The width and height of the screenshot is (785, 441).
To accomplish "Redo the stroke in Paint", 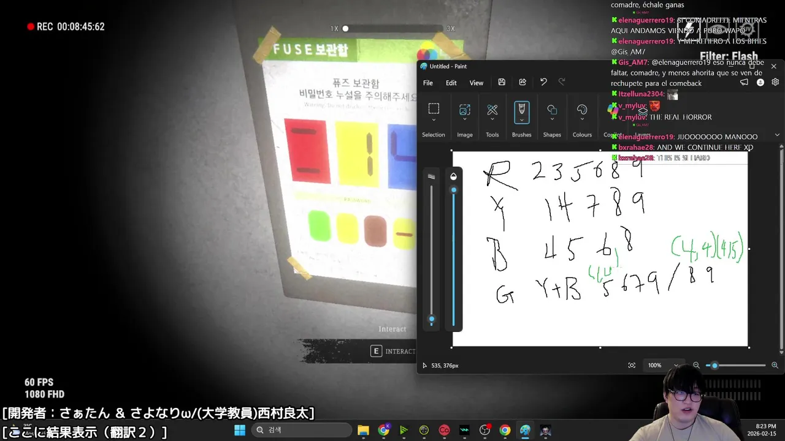I will coord(562,82).
